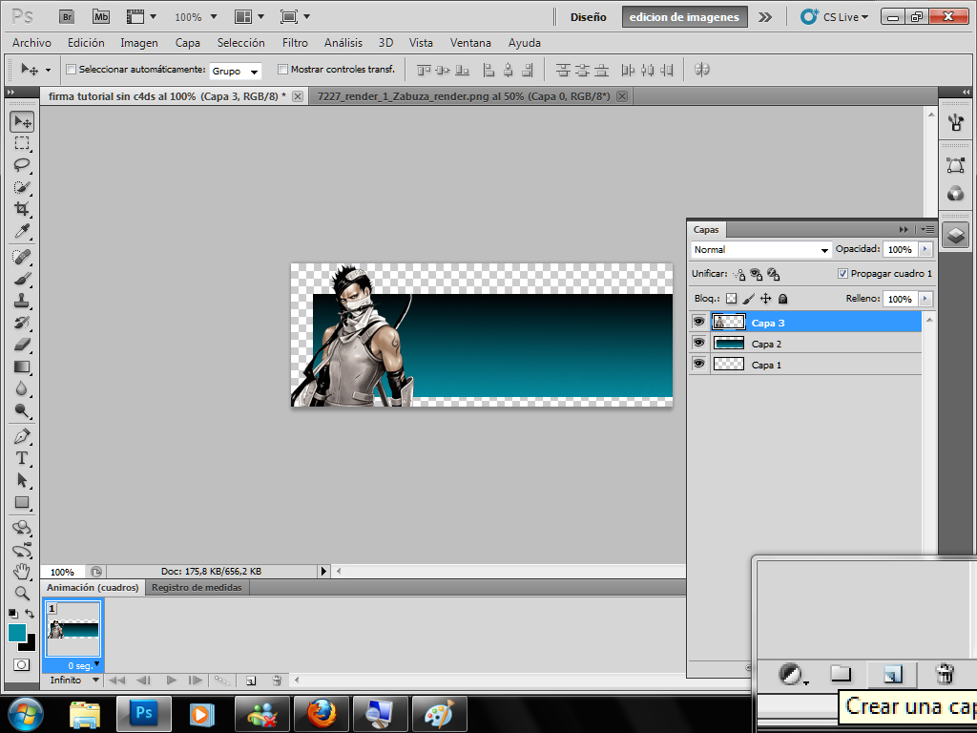The width and height of the screenshot is (977, 733).
Task: Go to the first animation frame
Action: (x=117, y=680)
